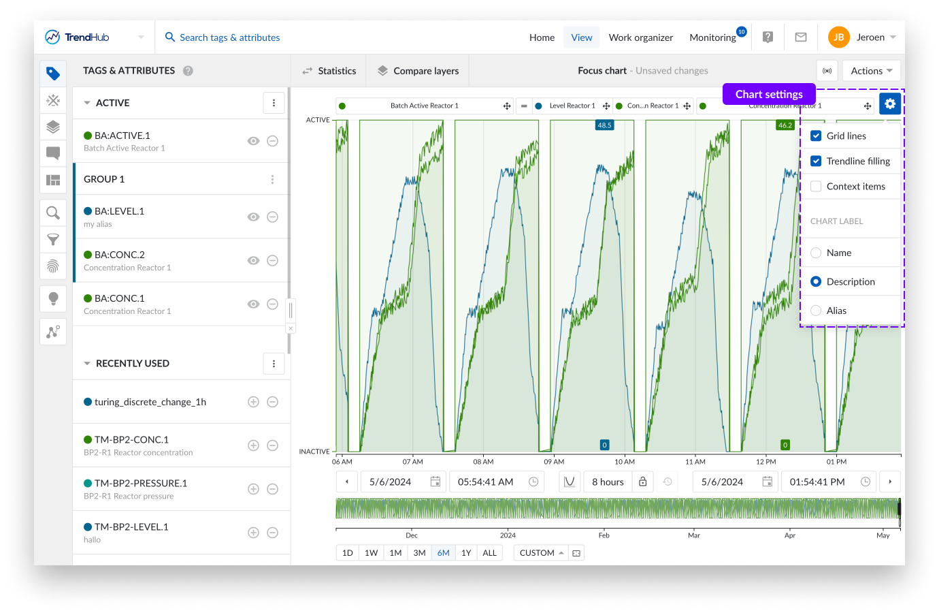Select the 1M time range button
The width and height of the screenshot is (939, 613).
click(x=395, y=553)
